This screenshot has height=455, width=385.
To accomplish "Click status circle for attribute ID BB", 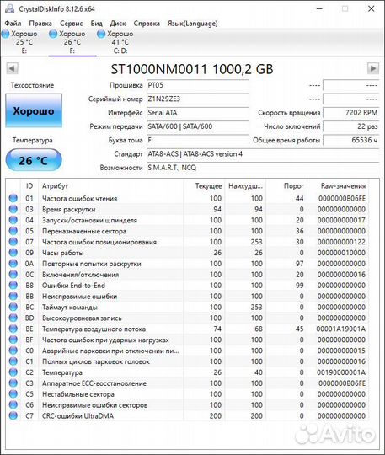I will tap(13, 296).
